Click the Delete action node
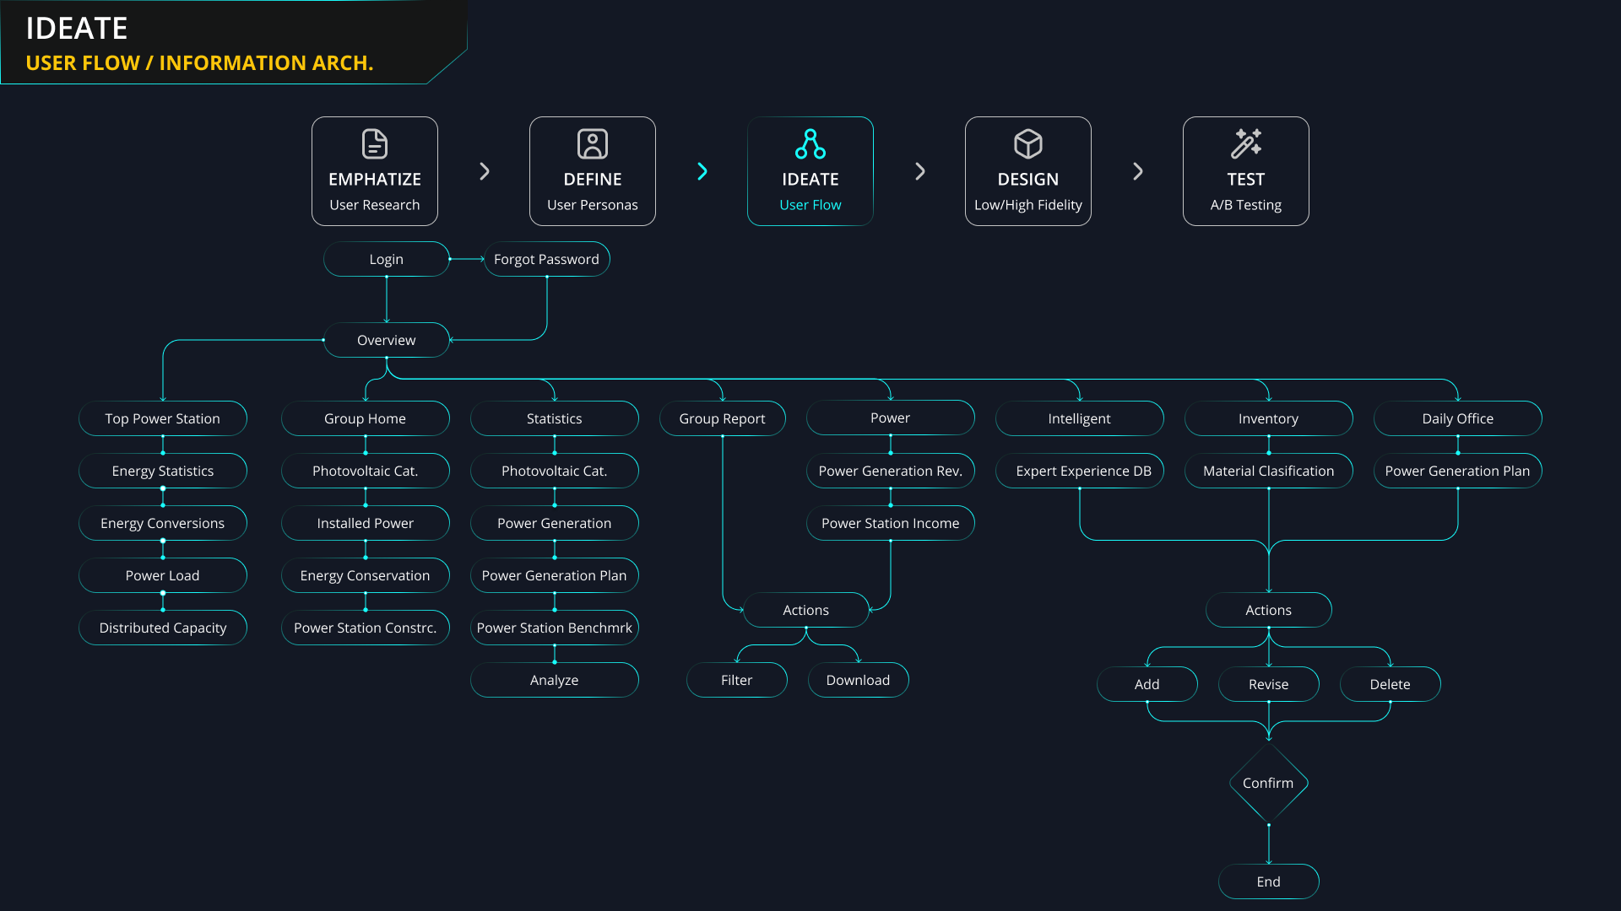The width and height of the screenshot is (1621, 911). [x=1390, y=684]
